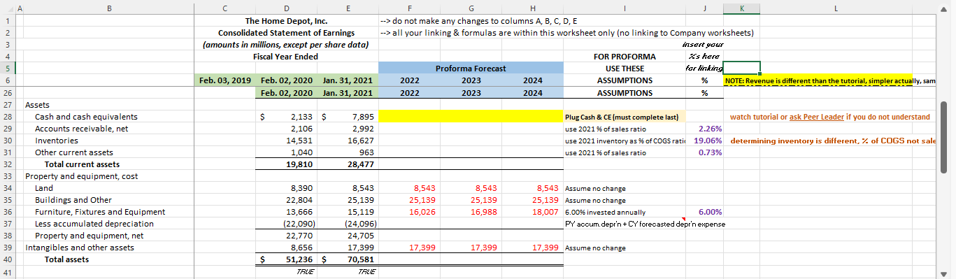Screen dimensions: 956x279
Task: Click 'Buildings and Other' label
Action: [x=73, y=200]
